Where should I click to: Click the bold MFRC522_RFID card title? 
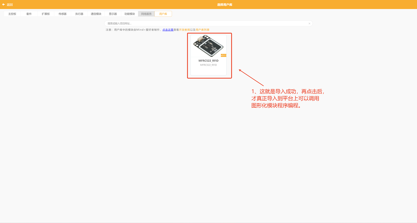click(208, 61)
